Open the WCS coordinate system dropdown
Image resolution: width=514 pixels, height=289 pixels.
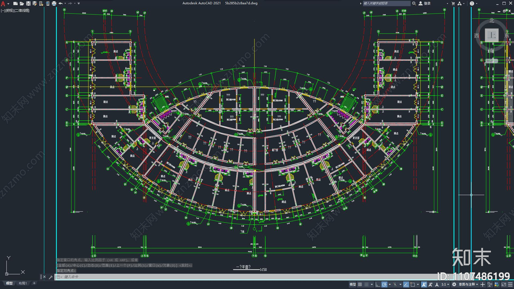tap(492, 61)
